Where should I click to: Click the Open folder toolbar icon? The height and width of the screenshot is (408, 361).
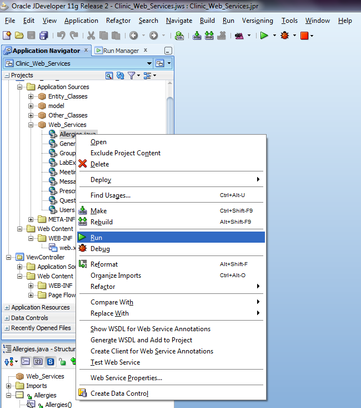pos(19,35)
